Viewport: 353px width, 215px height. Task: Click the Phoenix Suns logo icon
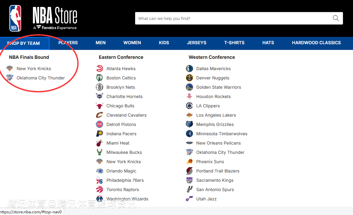pyautogui.click(x=189, y=161)
